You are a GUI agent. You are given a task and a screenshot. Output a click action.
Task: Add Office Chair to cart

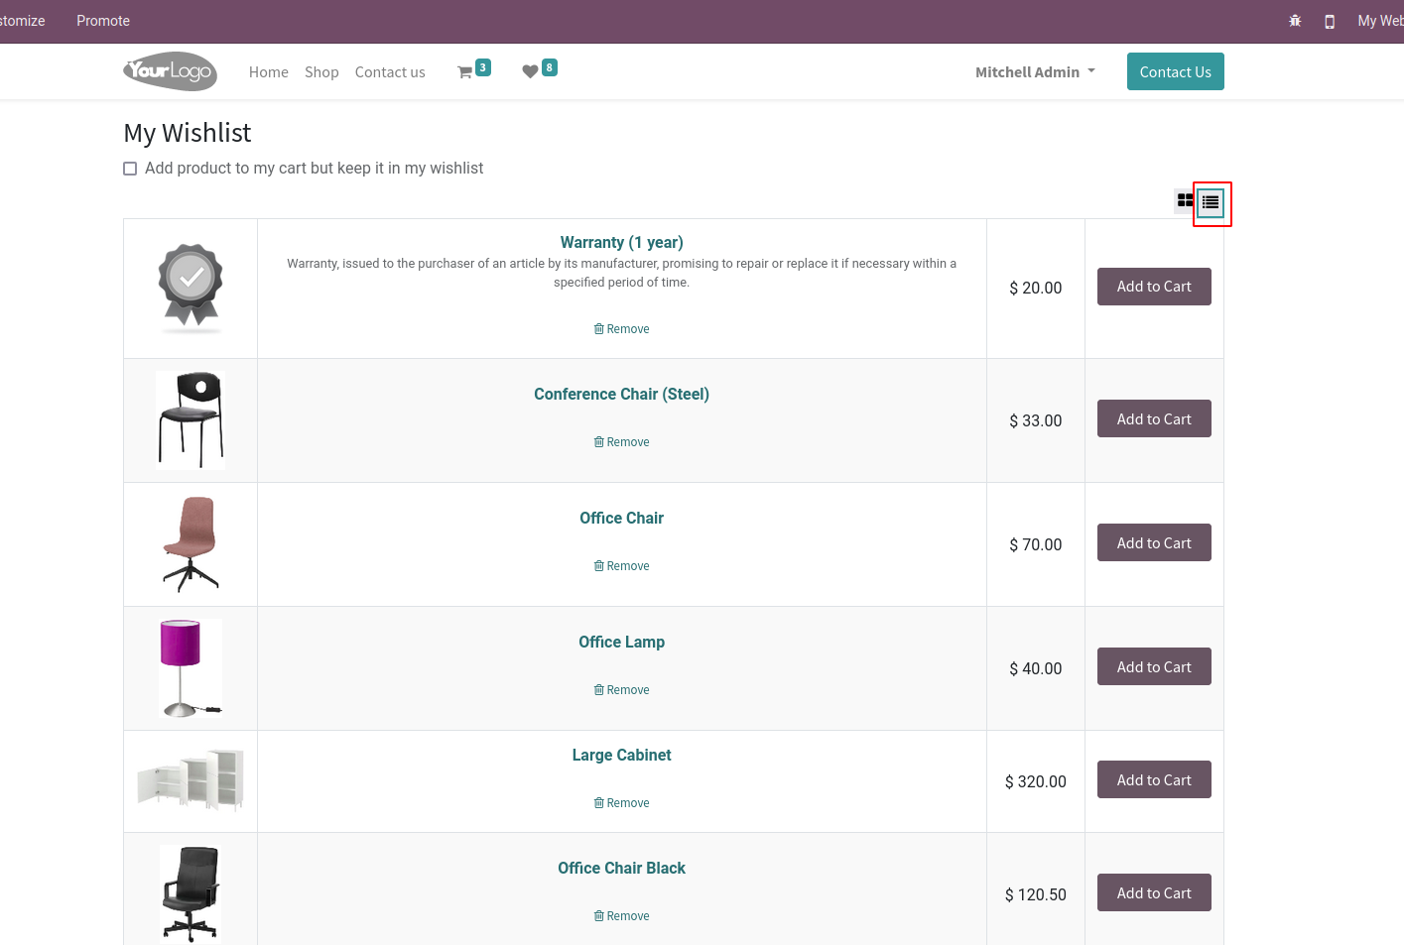[1154, 542]
